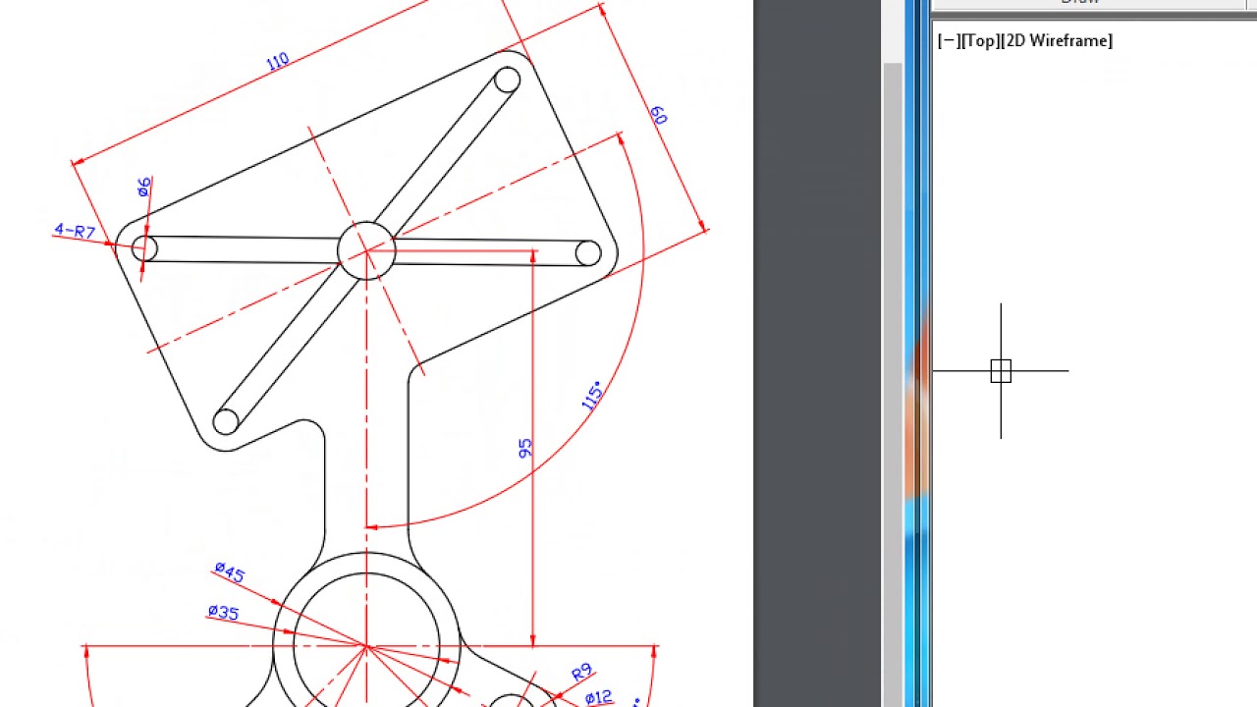Click the 4-R7 radius label
Screen dimensions: 1257x707
(75, 232)
